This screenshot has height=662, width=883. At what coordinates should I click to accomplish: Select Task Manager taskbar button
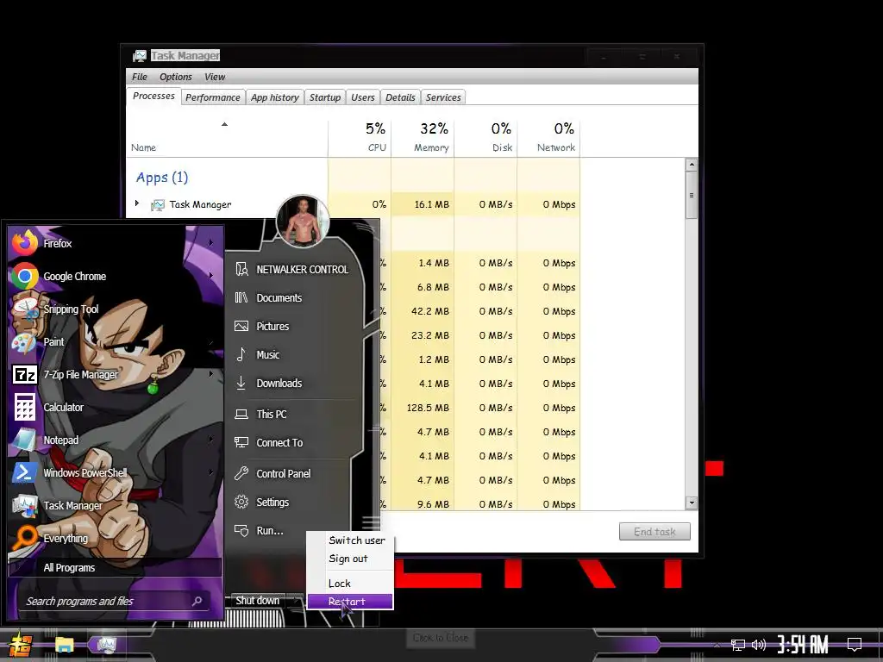(x=106, y=645)
